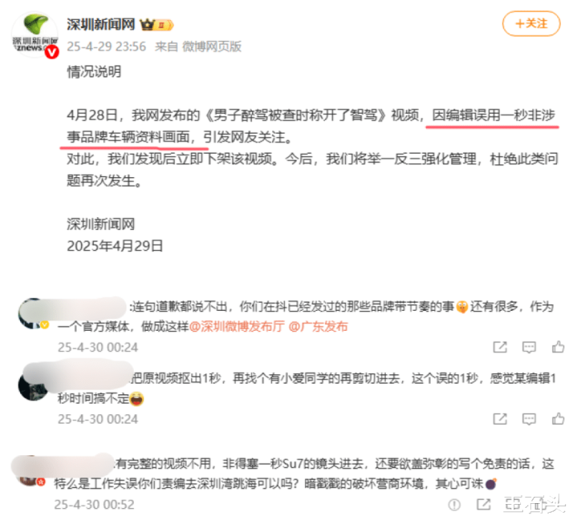This screenshot has width=577, height=528.
Task: Open the red V verification badge
Action: (x=51, y=52)
